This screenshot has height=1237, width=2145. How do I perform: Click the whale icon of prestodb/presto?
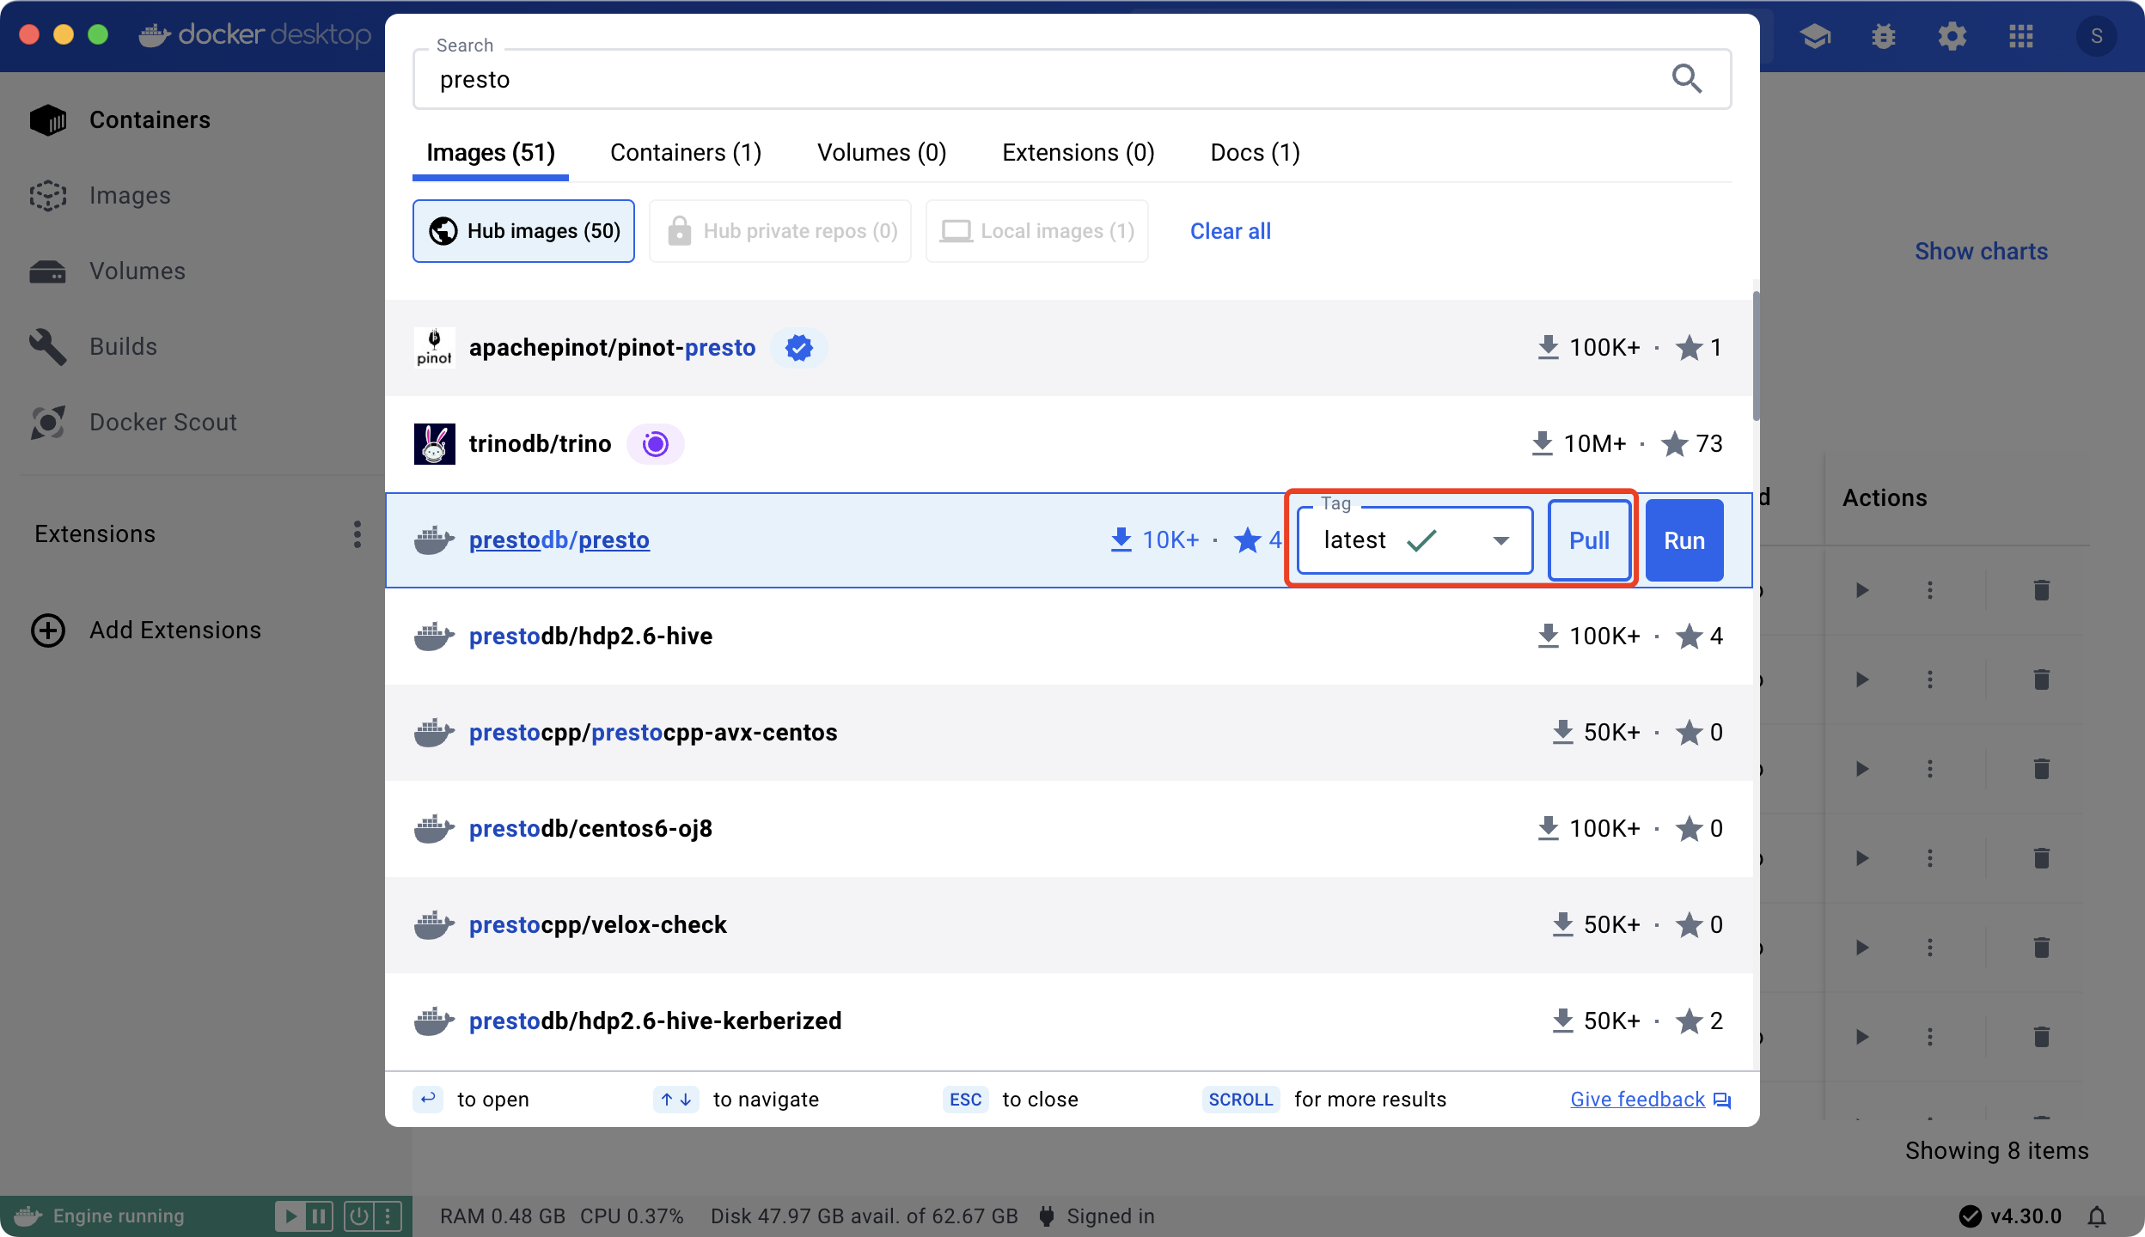pos(435,540)
